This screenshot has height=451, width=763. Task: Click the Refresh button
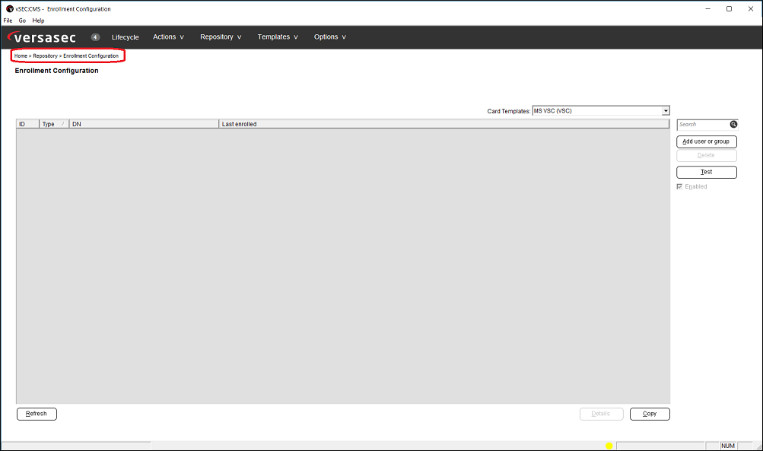pyautogui.click(x=37, y=414)
